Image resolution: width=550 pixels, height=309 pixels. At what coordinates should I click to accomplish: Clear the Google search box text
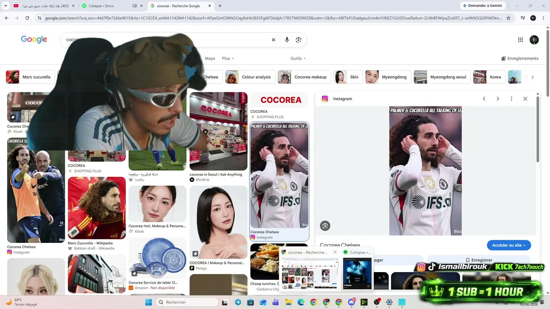tap(273, 40)
